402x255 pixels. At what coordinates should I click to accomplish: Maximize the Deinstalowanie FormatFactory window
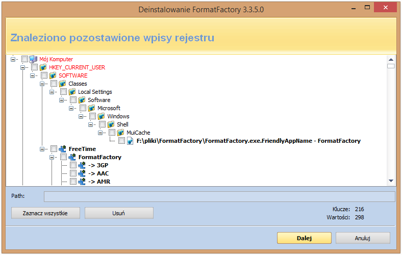coord(367,8)
